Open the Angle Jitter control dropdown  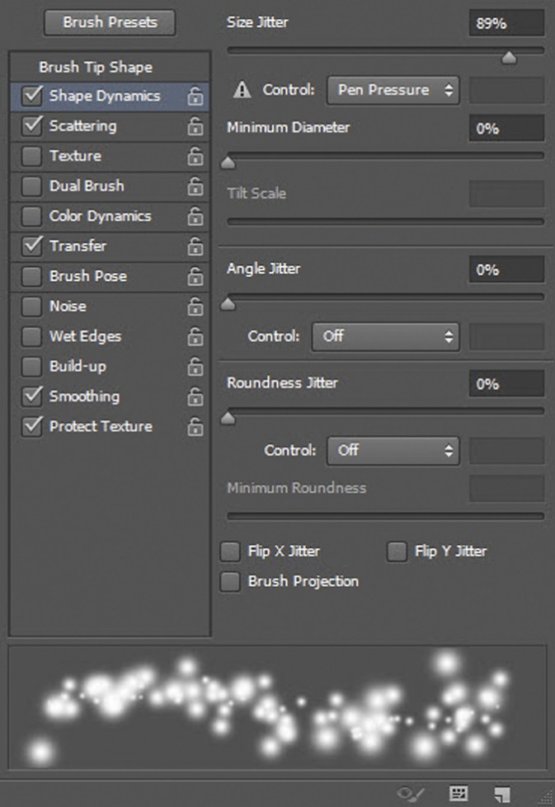pos(385,336)
